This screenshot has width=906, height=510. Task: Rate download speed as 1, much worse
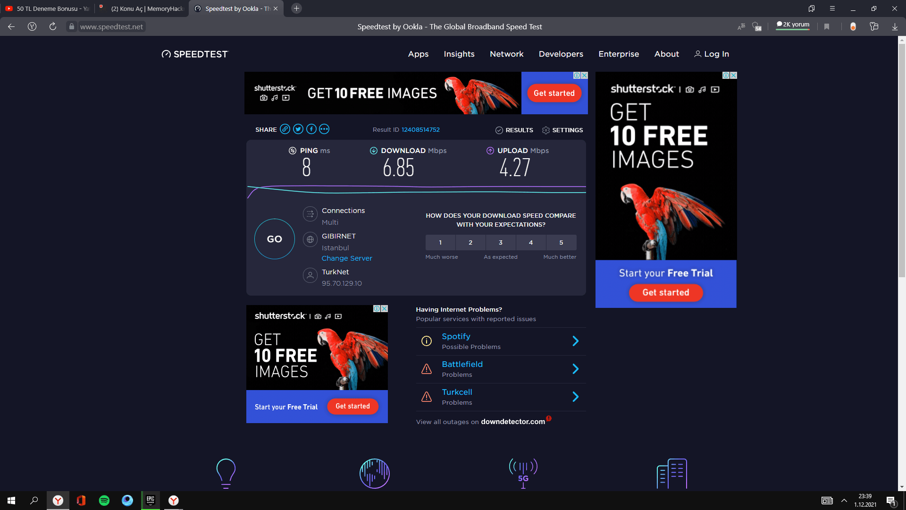click(x=440, y=243)
